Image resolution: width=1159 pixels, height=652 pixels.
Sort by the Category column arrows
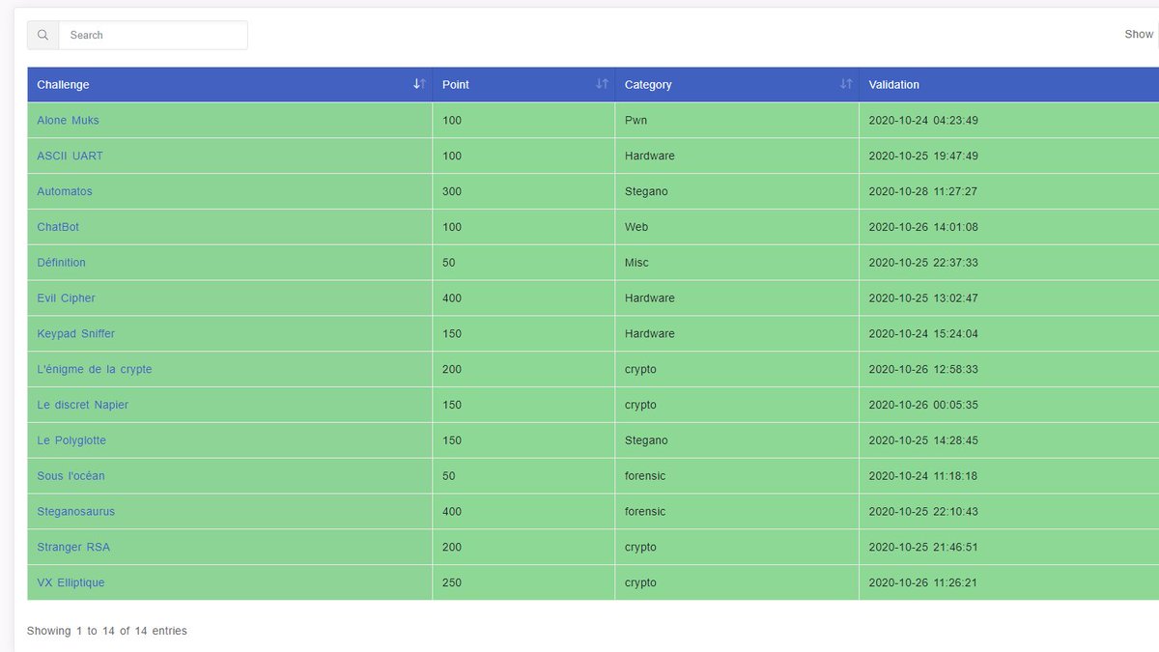click(x=846, y=84)
